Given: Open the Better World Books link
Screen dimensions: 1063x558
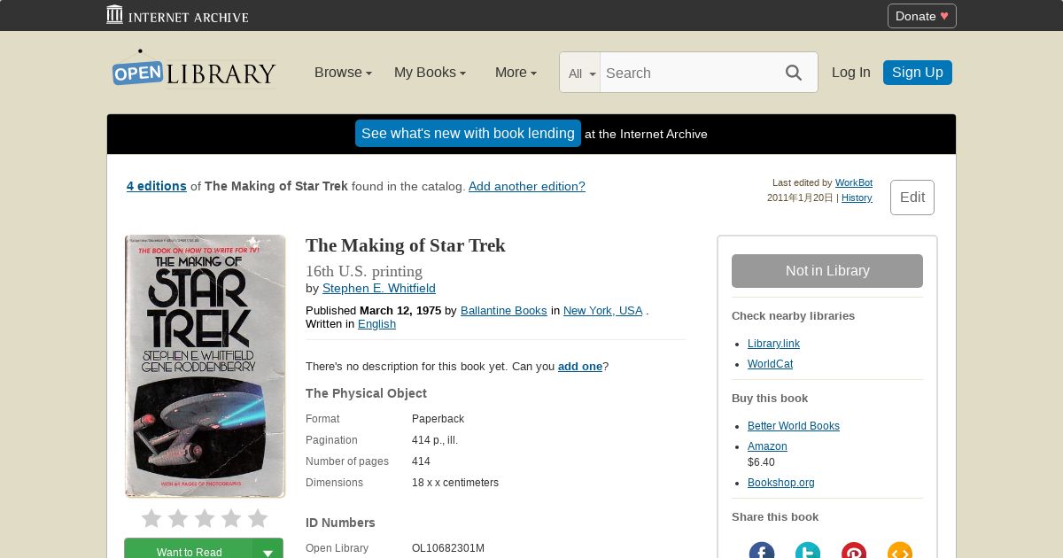Looking at the screenshot, I should [x=794, y=426].
